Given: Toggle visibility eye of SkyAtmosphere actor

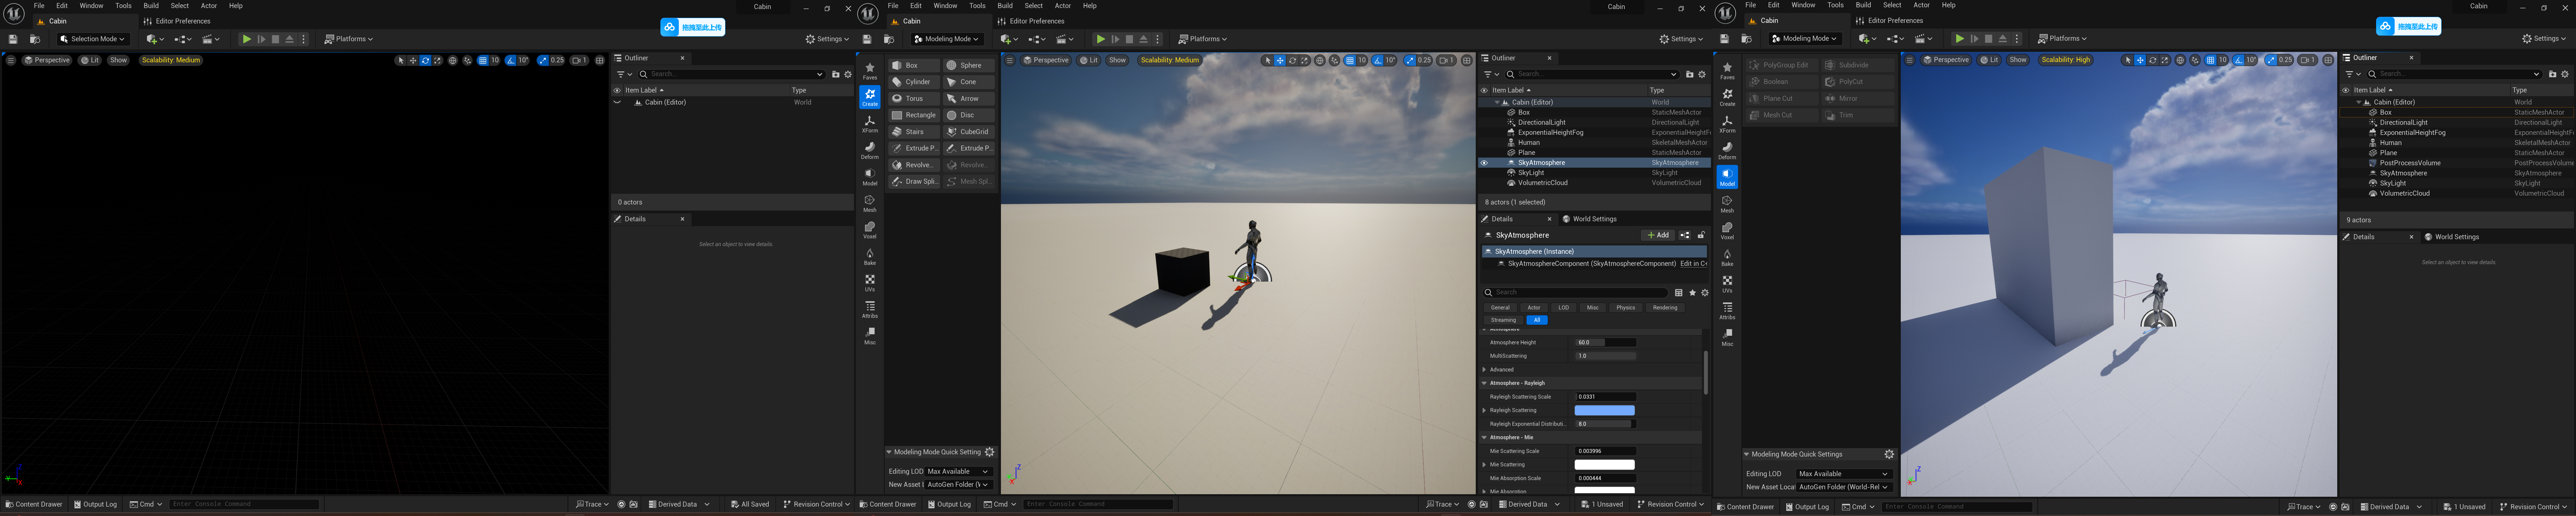Looking at the screenshot, I should tap(1484, 163).
